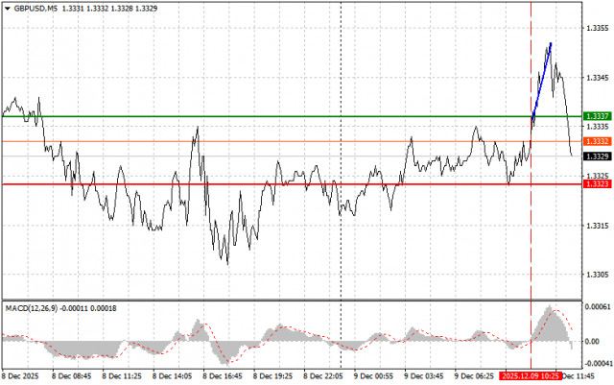Click the -0.00041 MACD scale value
614x385 pixels.
[x=598, y=364]
